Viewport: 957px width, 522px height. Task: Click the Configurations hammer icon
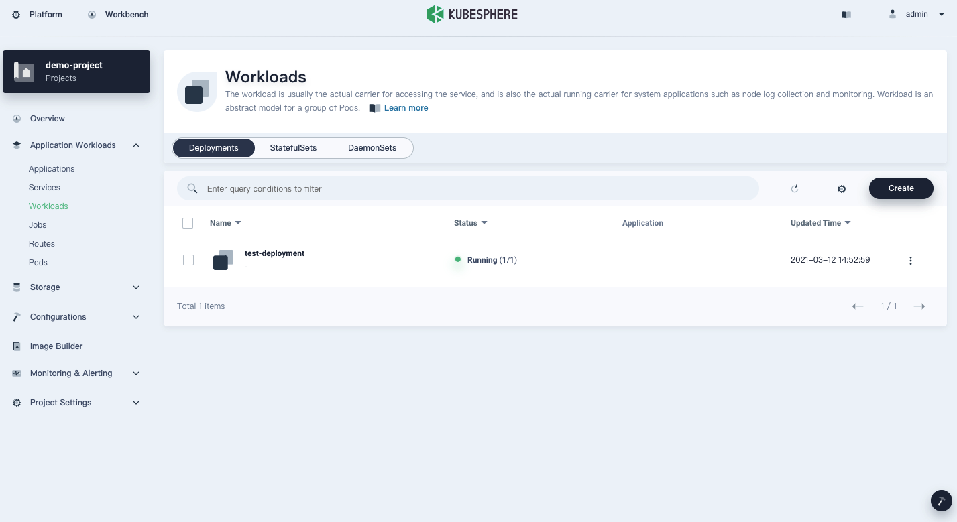coord(17,317)
